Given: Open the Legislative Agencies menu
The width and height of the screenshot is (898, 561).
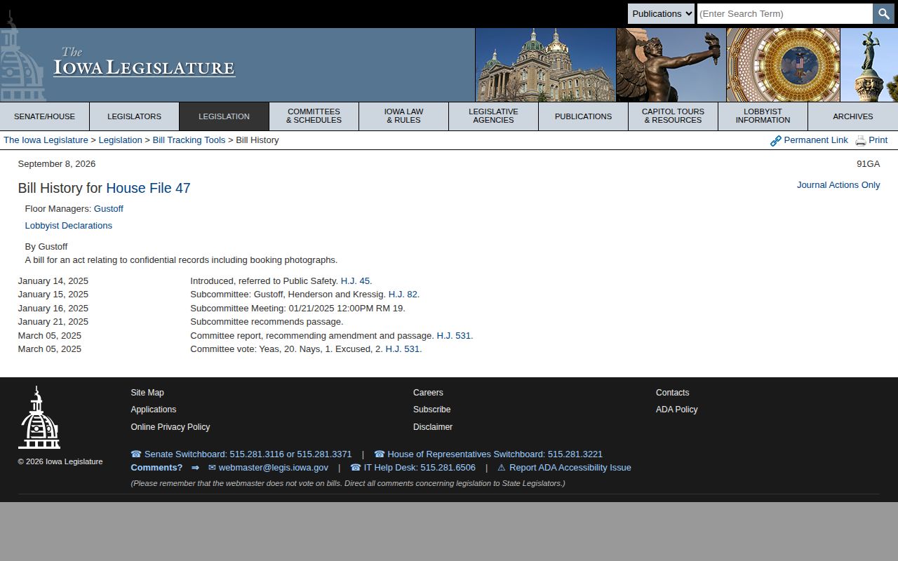Looking at the screenshot, I should tap(494, 116).
